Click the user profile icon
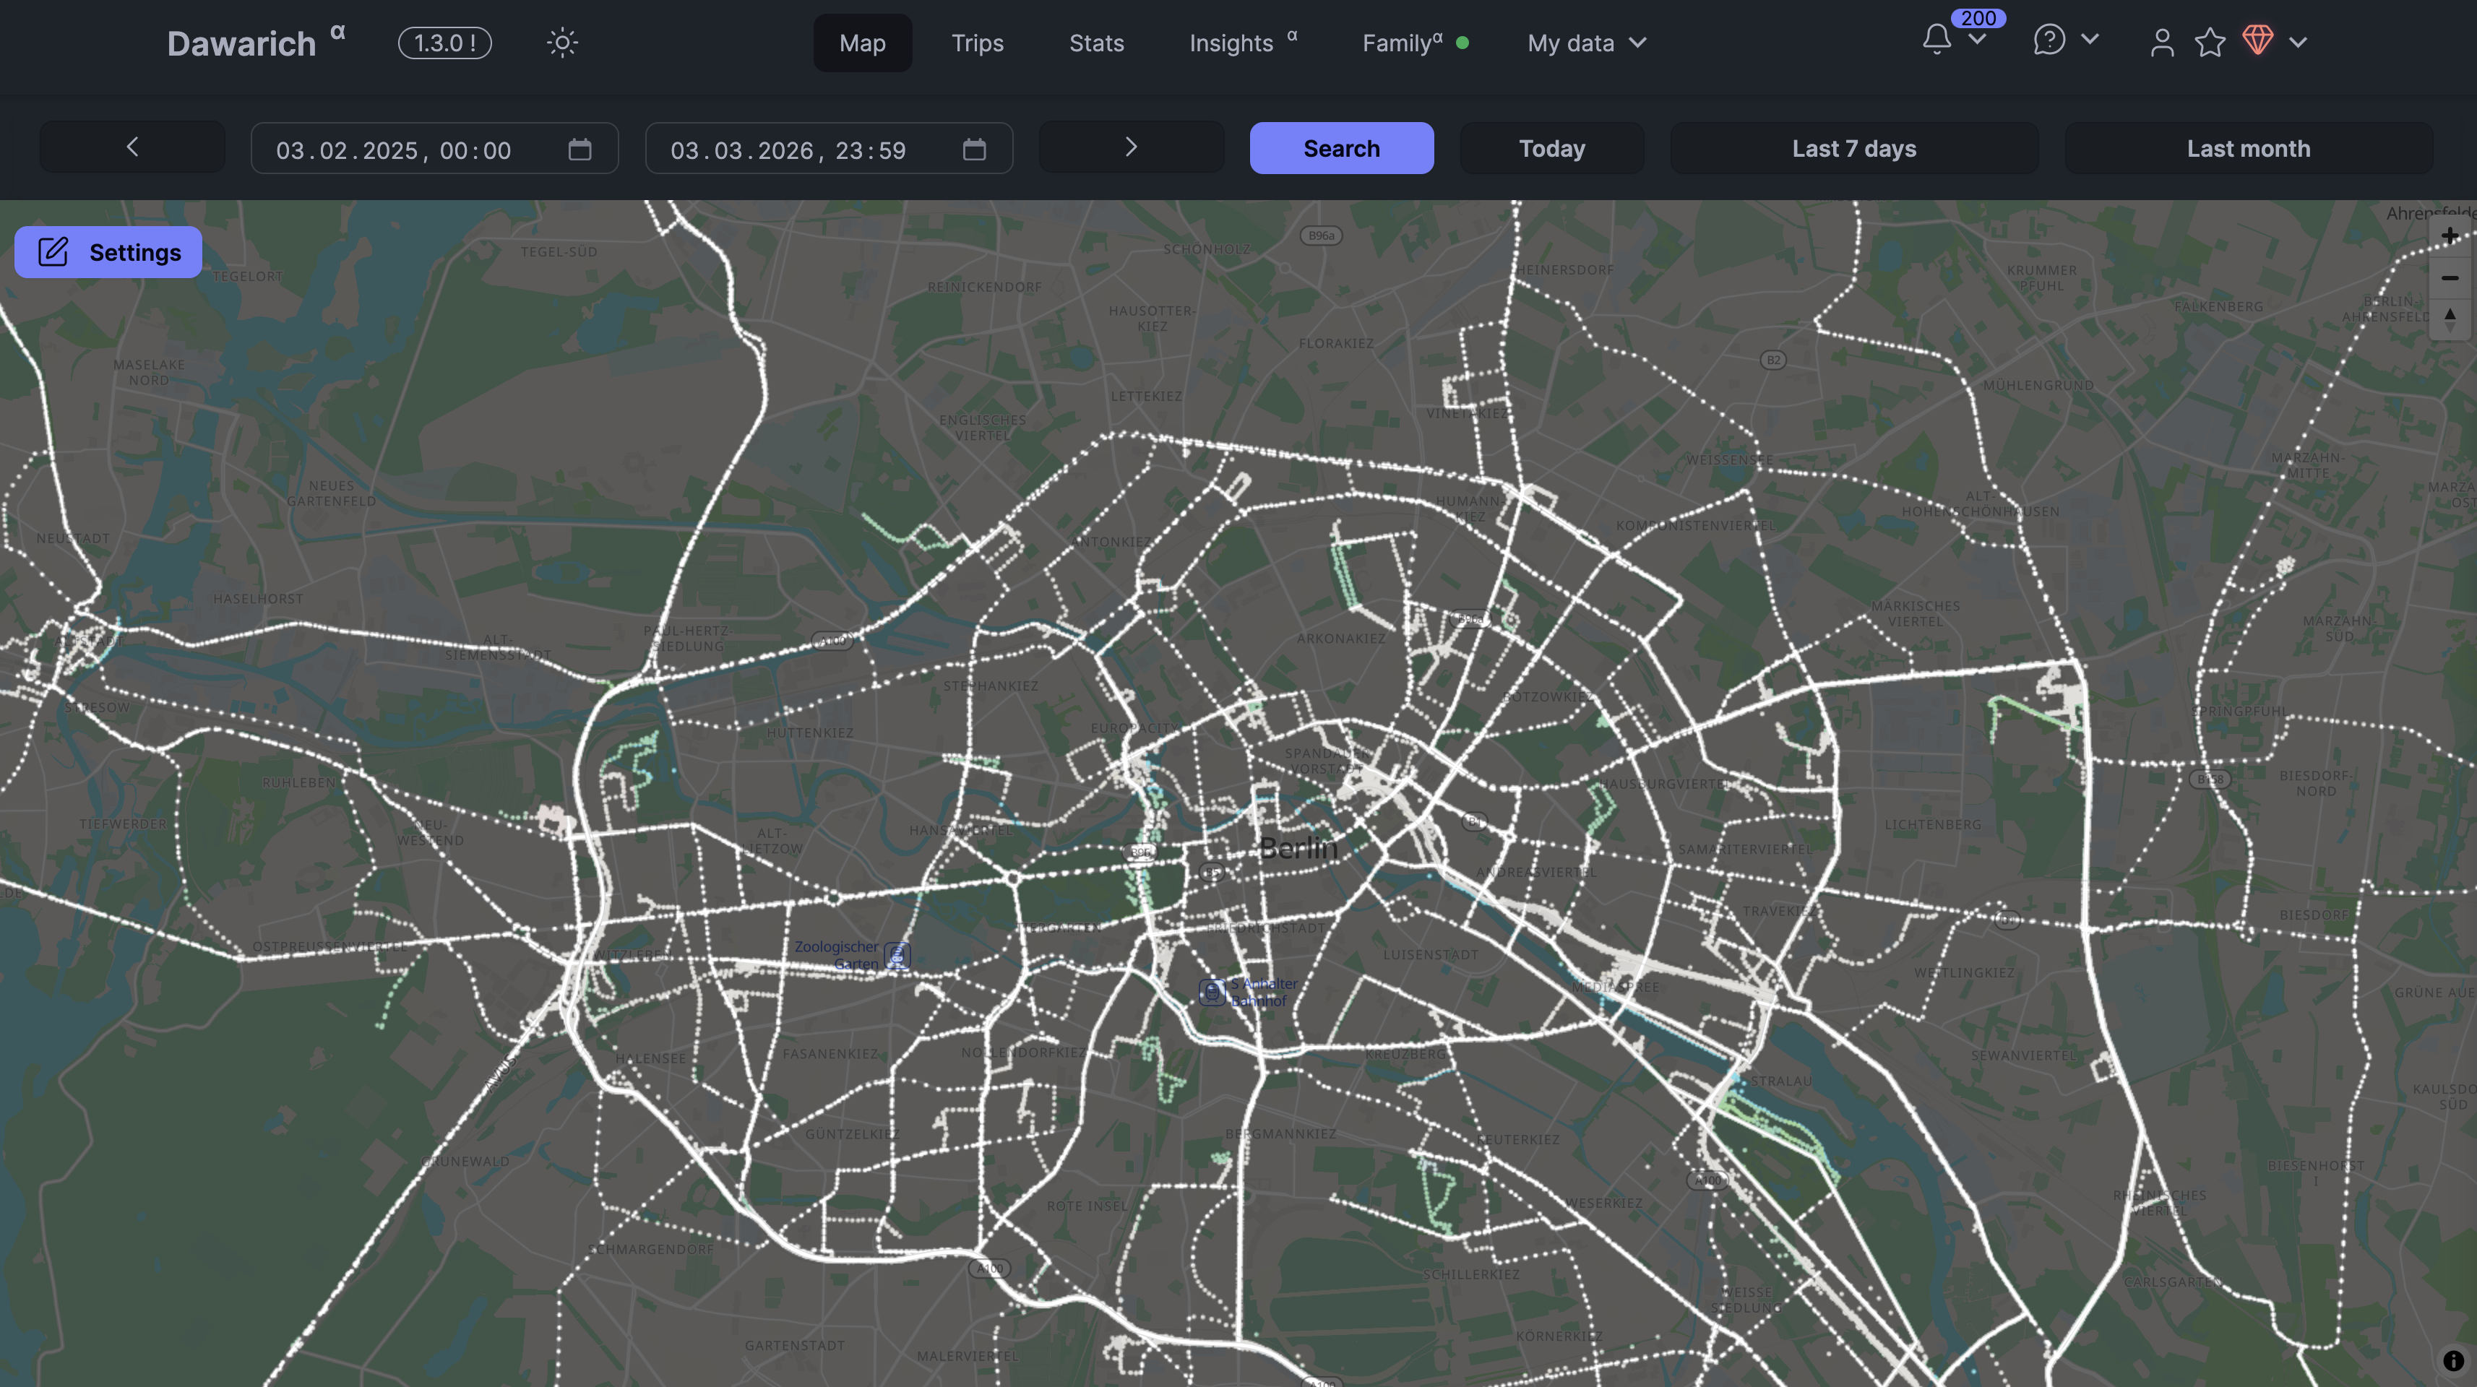Image resolution: width=2477 pixels, height=1387 pixels. point(2162,43)
